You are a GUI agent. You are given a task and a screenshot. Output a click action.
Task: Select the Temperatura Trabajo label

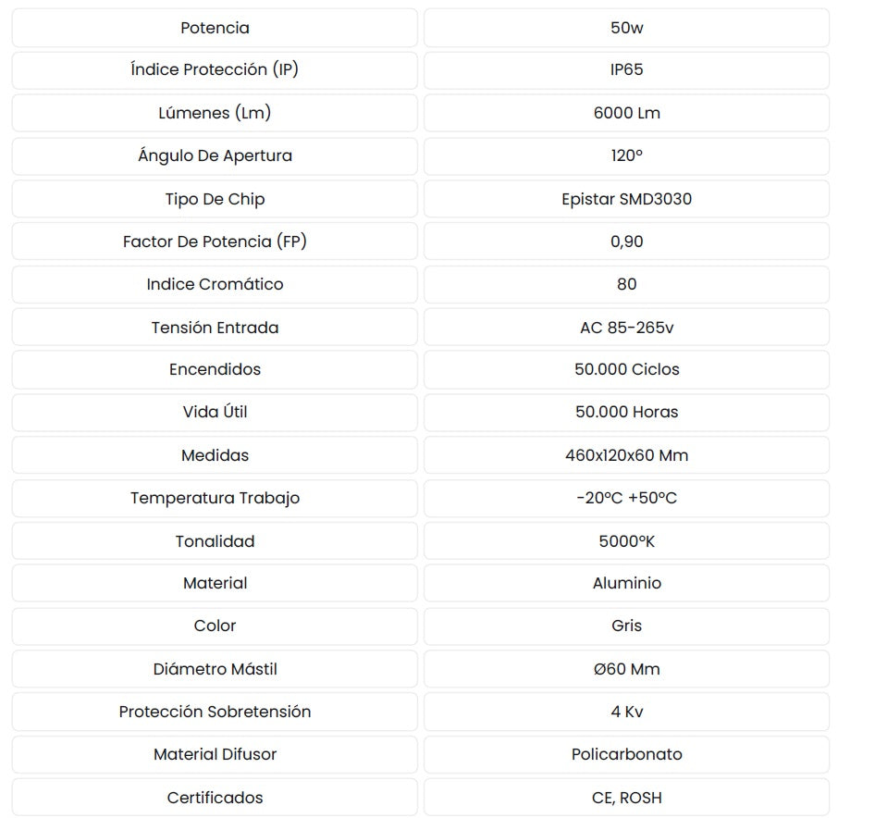pyautogui.click(x=215, y=498)
